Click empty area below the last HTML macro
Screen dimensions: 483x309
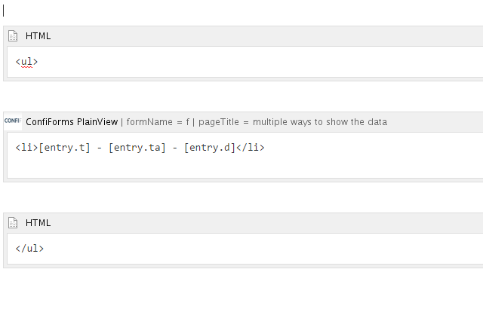(x=241, y=287)
